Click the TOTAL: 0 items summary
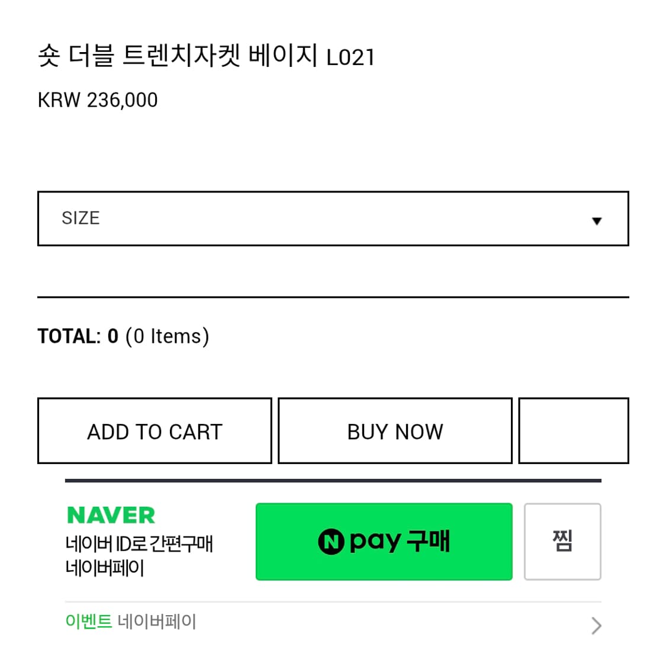 (x=123, y=335)
